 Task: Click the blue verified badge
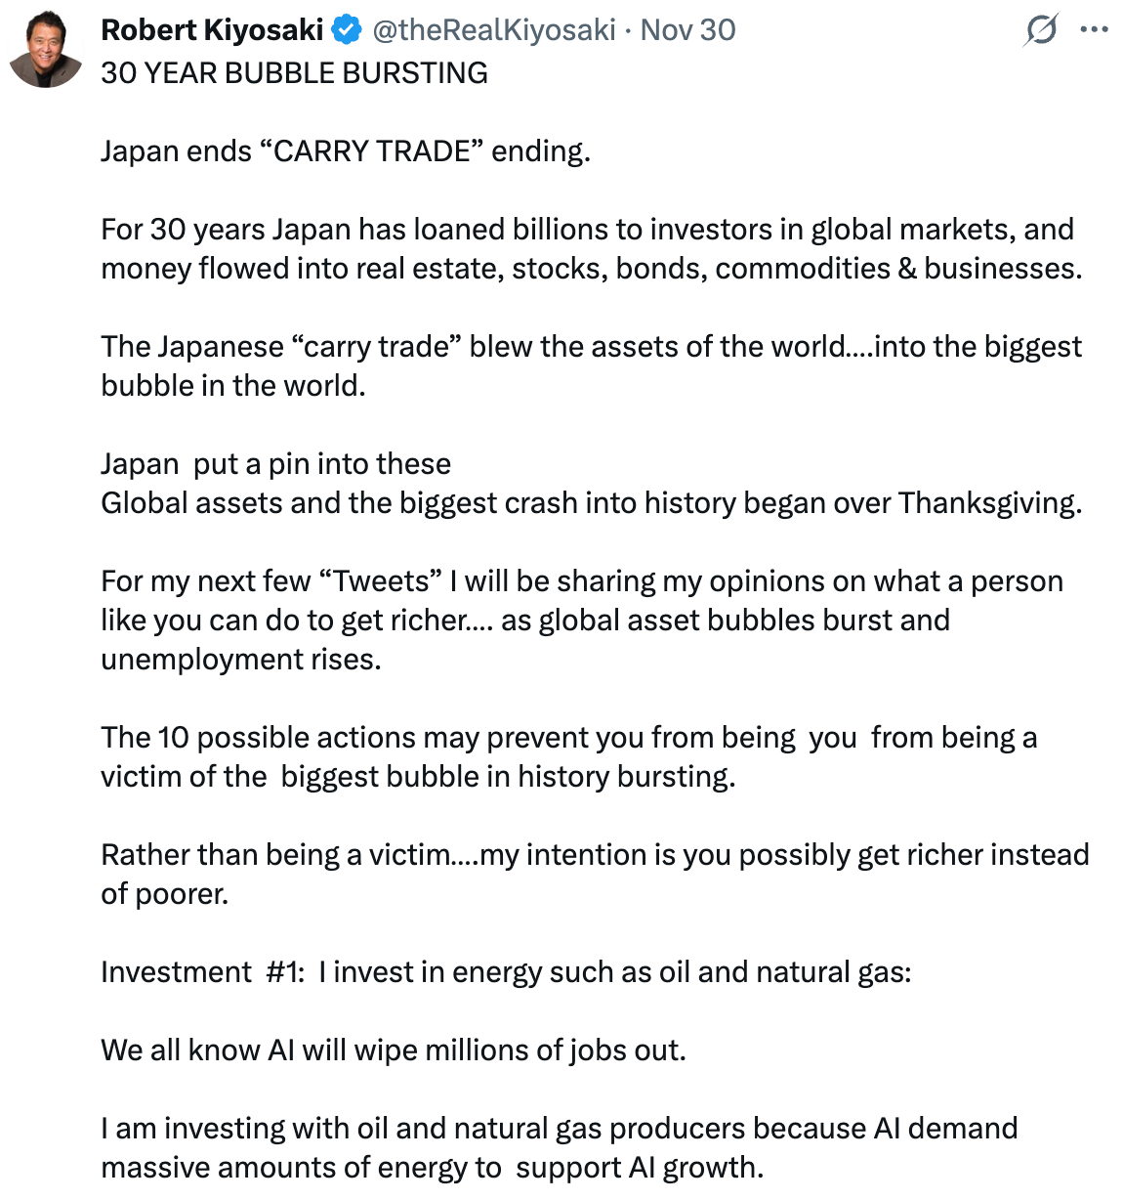(346, 30)
